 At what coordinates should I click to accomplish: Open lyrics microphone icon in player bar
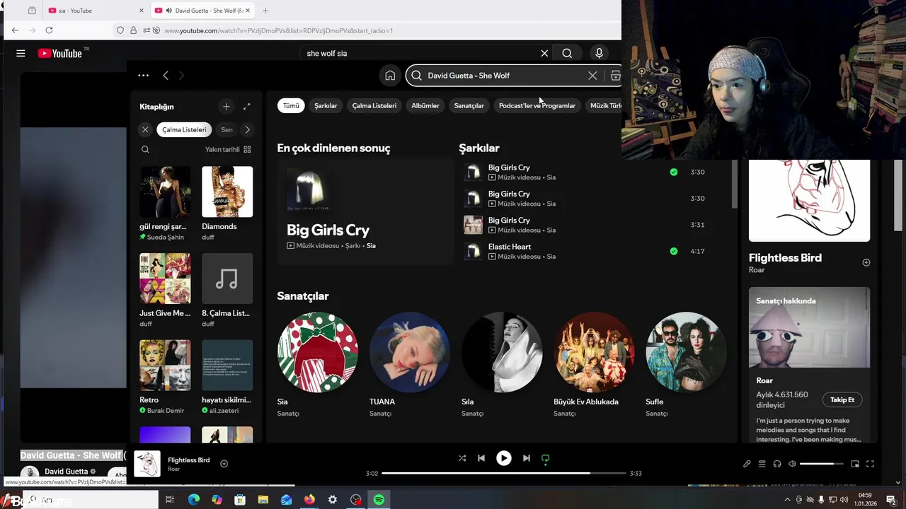[747, 464]
